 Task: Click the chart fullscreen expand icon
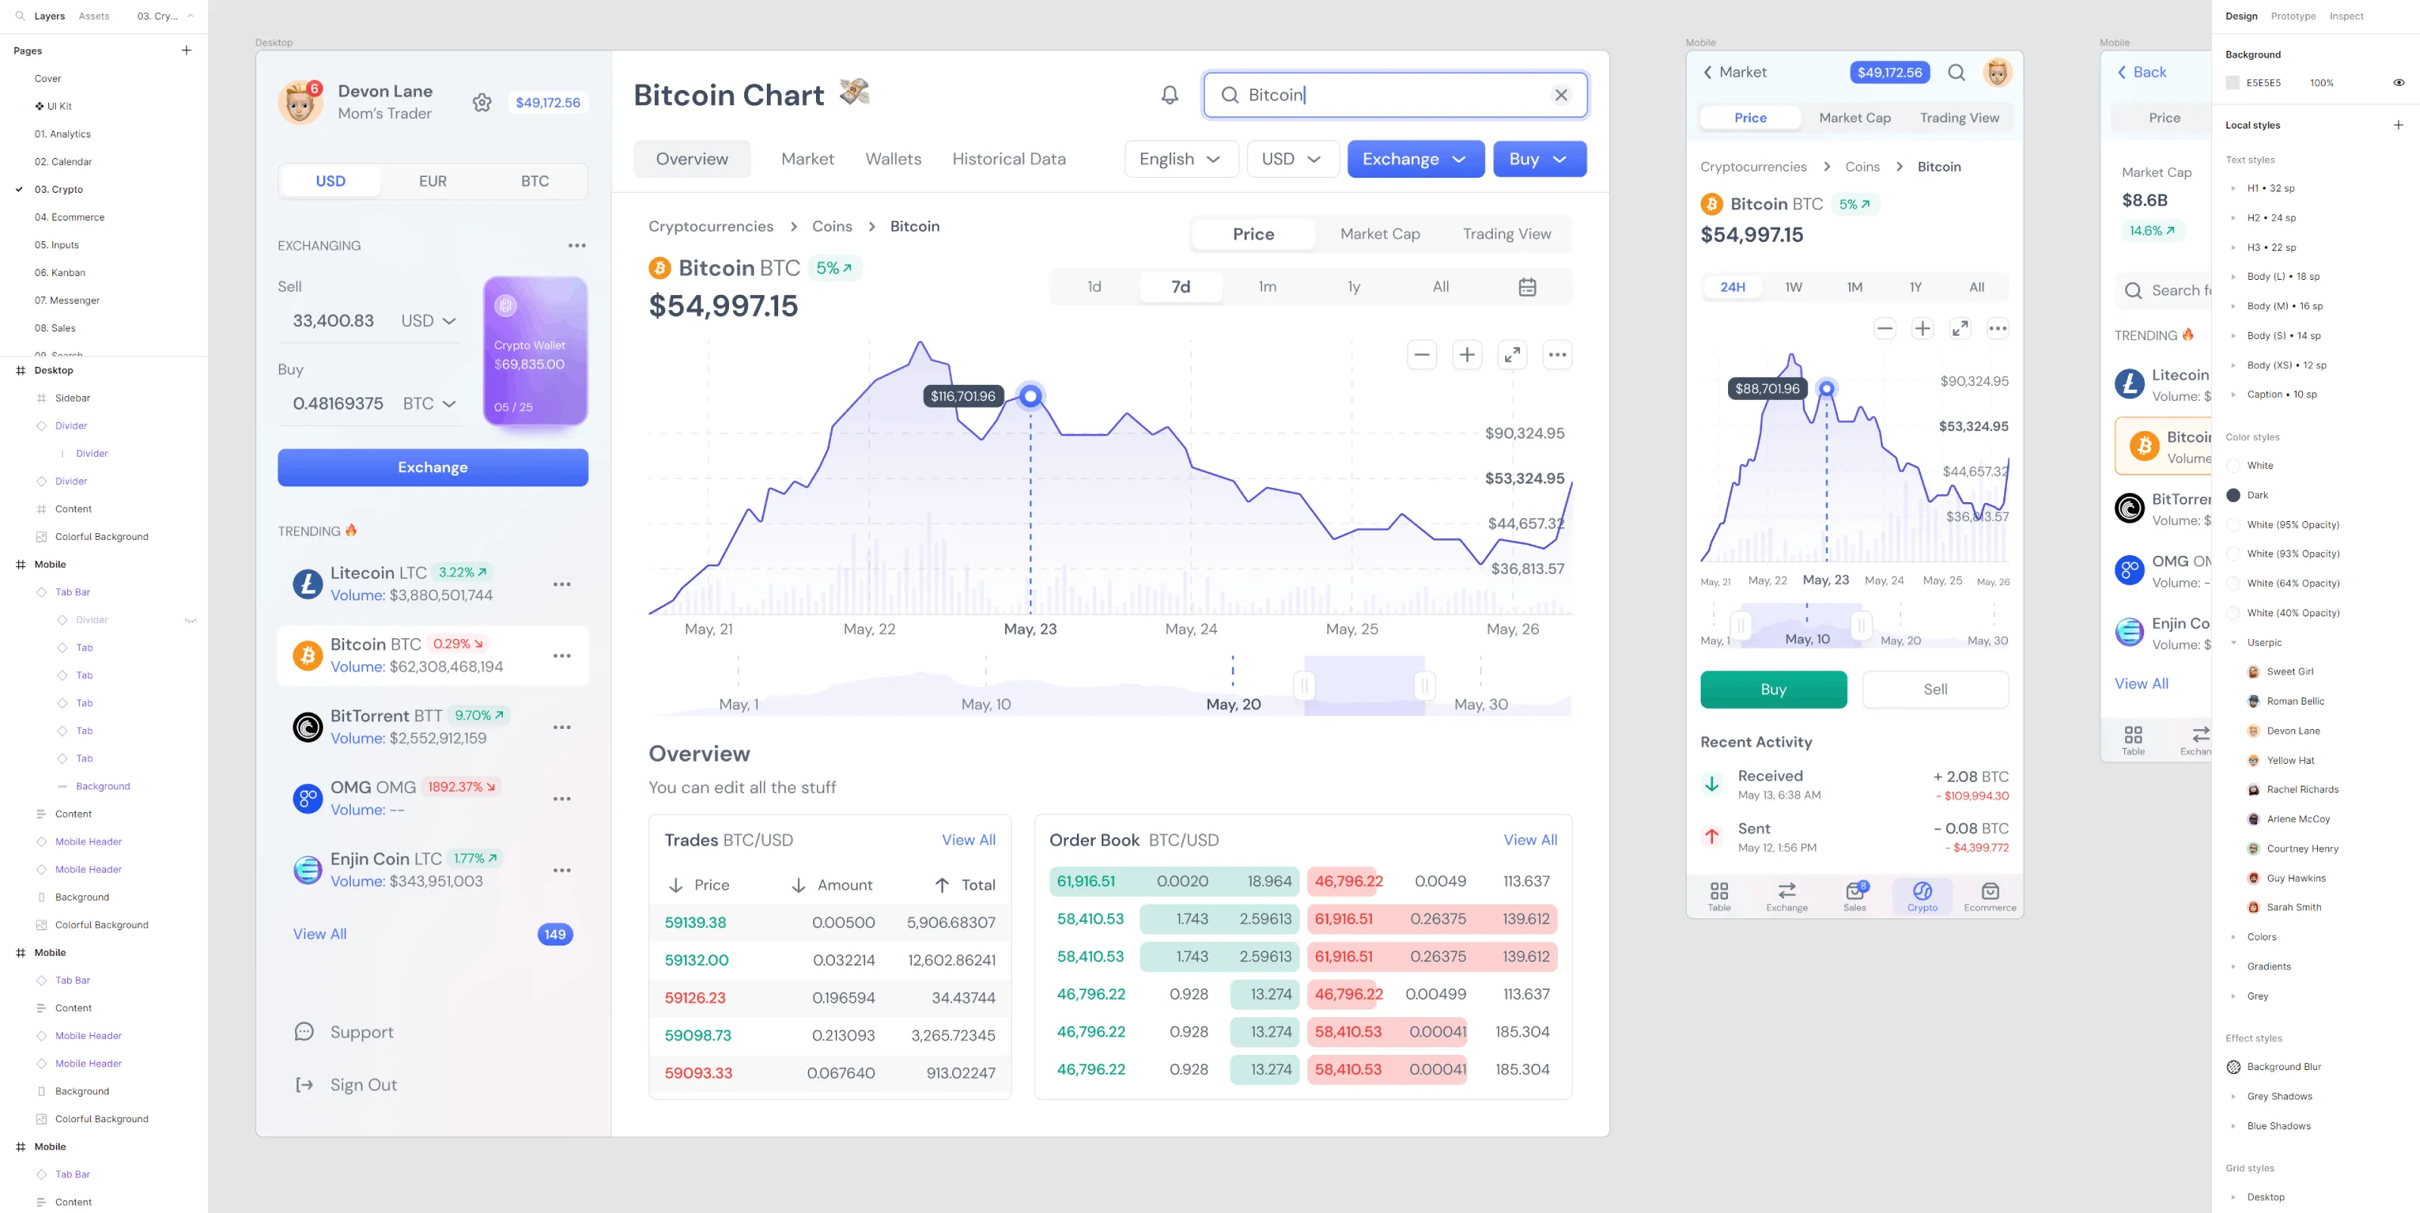click(x=1512, y=355)
